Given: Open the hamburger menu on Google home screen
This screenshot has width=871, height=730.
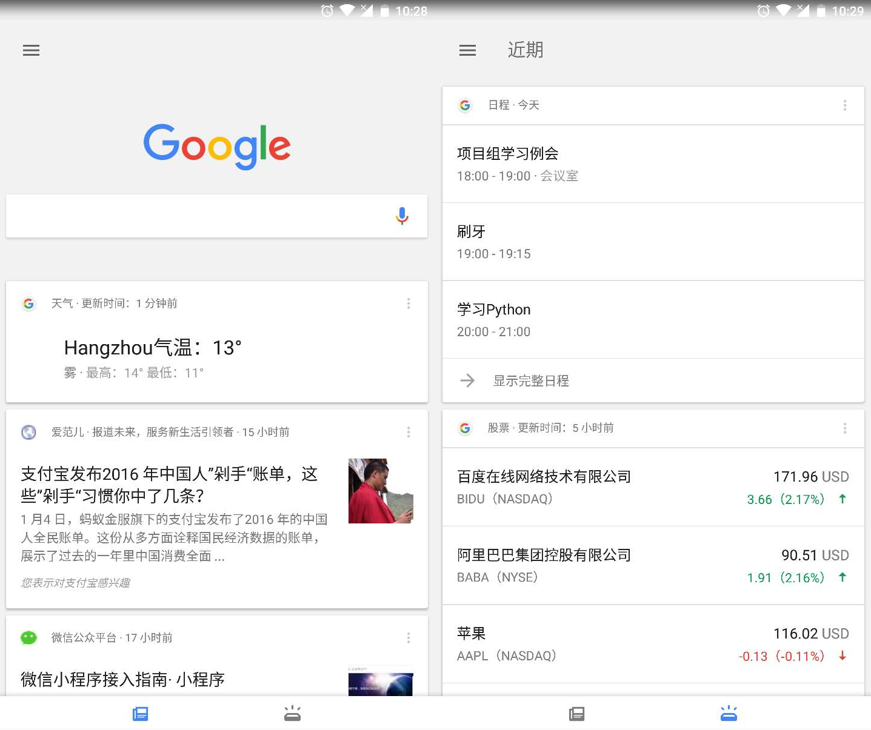Looking at the screenshot, I should point(31,50).
